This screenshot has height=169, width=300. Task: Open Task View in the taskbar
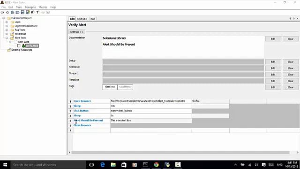(91, 165)
